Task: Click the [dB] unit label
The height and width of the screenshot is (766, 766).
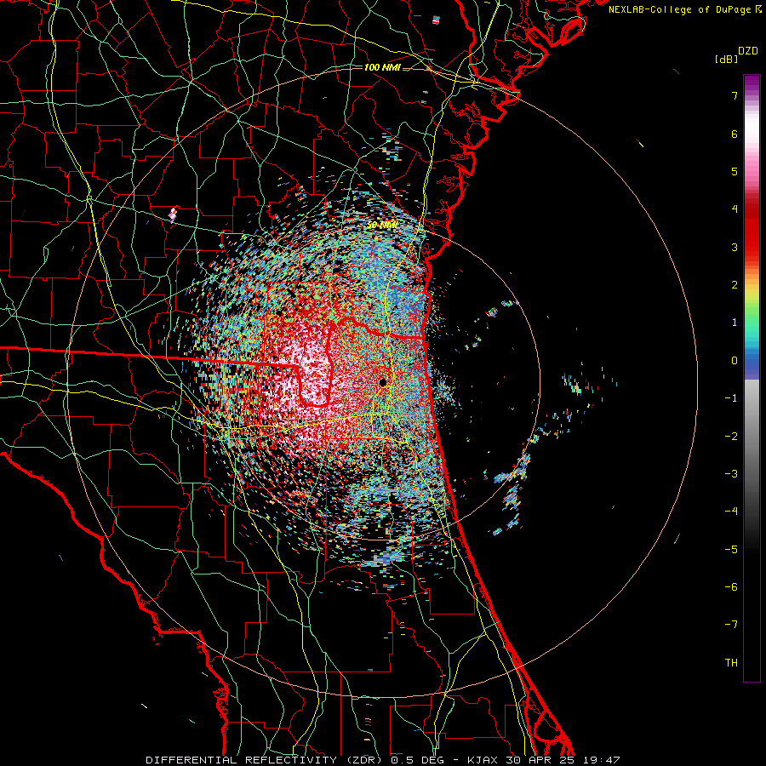Action: [727, 59]
